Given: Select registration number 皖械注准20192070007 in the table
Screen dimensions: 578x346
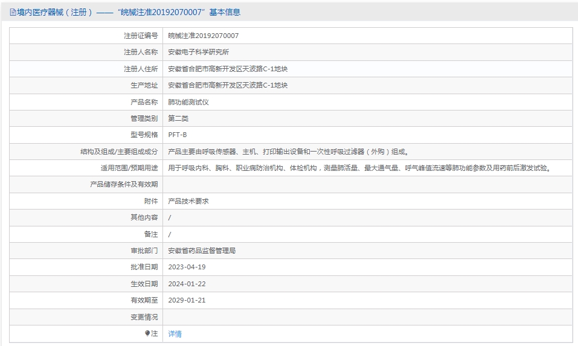Looking at the screenshot, I should [204, 36].
